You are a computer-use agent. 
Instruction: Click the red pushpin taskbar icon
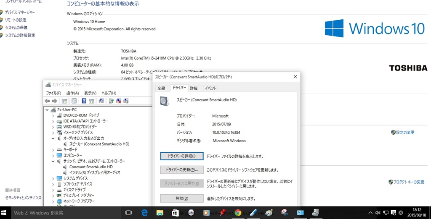222,213
